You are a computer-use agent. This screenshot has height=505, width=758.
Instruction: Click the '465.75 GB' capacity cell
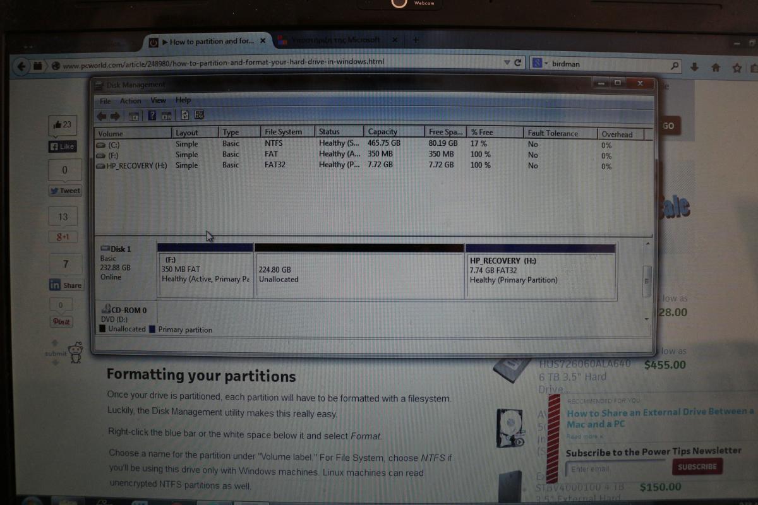click(x=384, y=143)
